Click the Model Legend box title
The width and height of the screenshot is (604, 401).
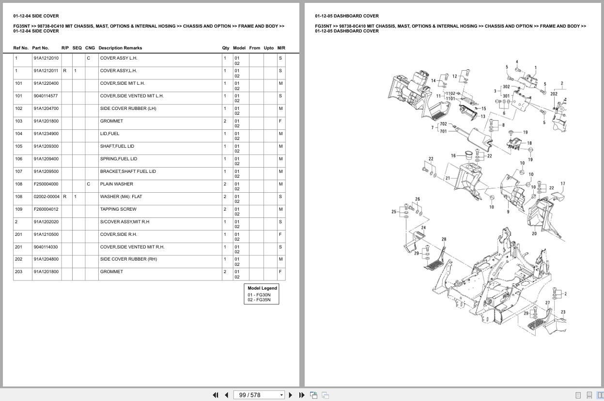point(262,288)
